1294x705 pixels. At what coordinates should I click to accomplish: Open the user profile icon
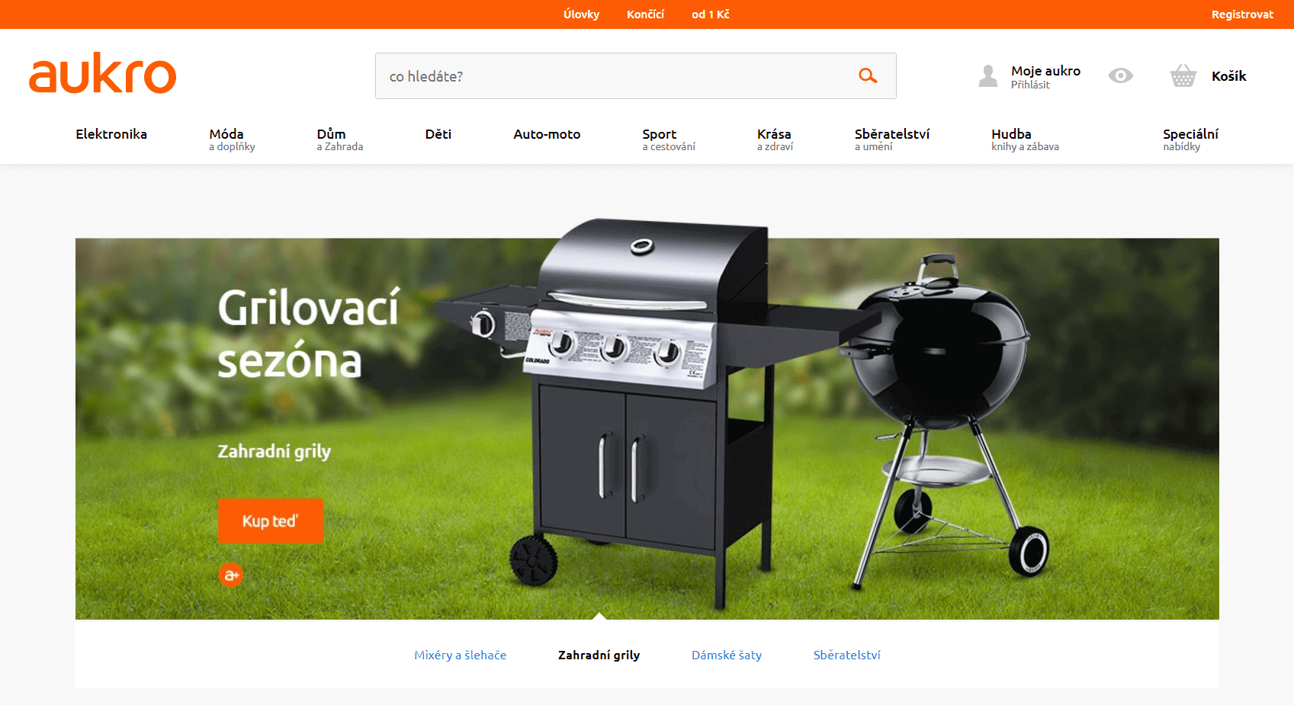click(x=988, y=75)
